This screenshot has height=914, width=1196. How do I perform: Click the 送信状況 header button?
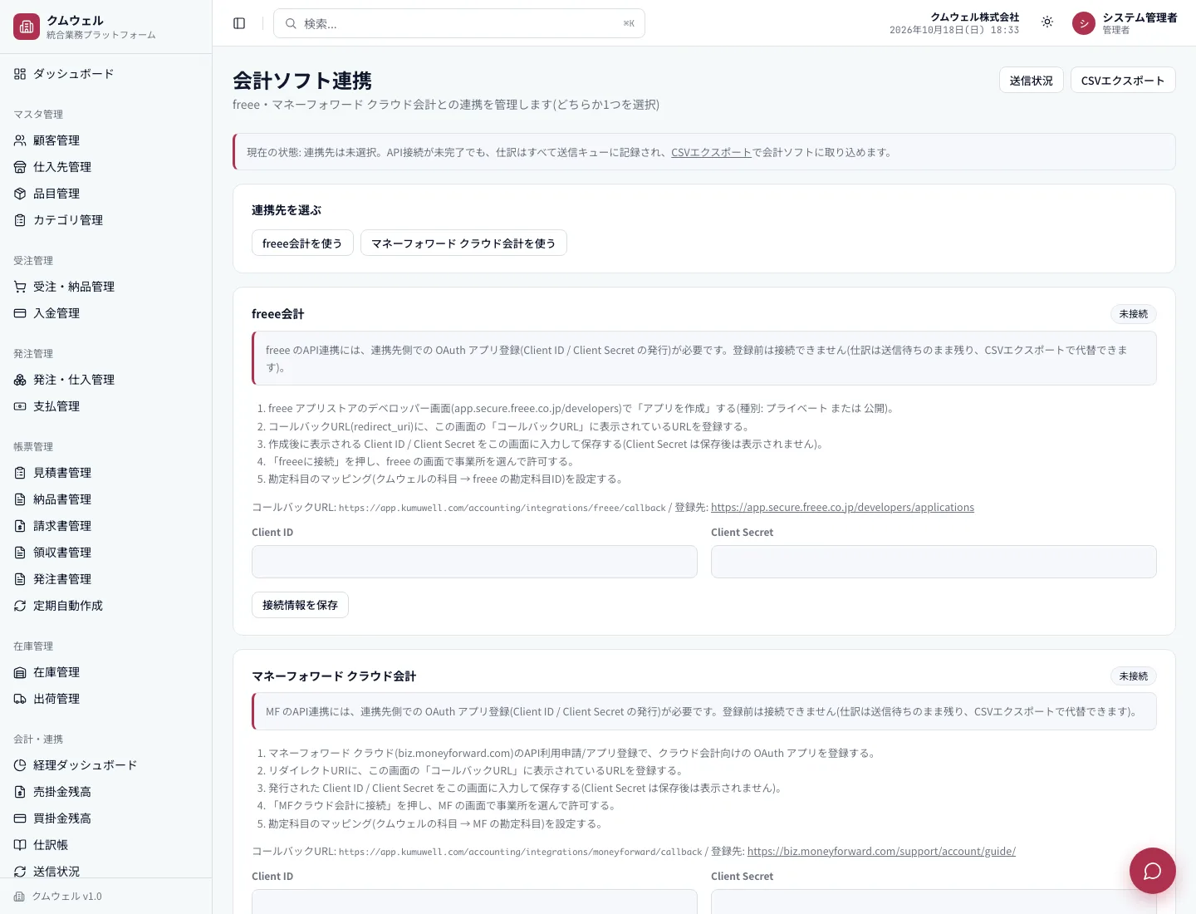coord(1031,81)
